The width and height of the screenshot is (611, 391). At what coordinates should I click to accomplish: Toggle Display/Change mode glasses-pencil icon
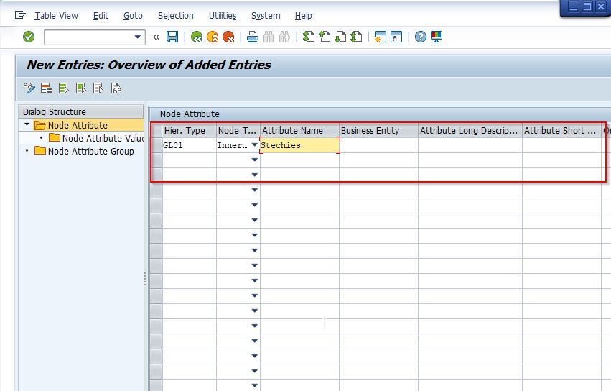click(x=29, y=88)
